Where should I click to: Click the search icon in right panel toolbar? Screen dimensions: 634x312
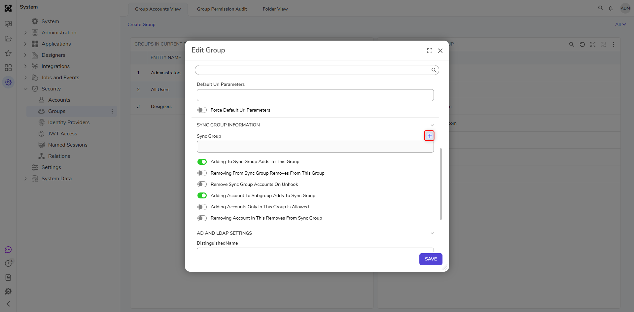pyautogui.click(x=572, y=44)
